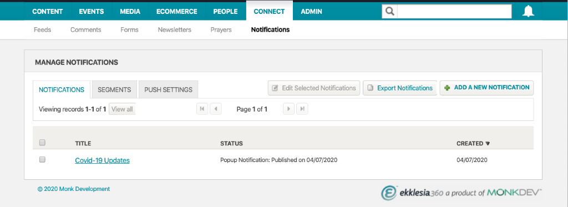Go to Prayers submenu
The height and width of the screenshot is (207, 568).
click(x=221, y=30)
